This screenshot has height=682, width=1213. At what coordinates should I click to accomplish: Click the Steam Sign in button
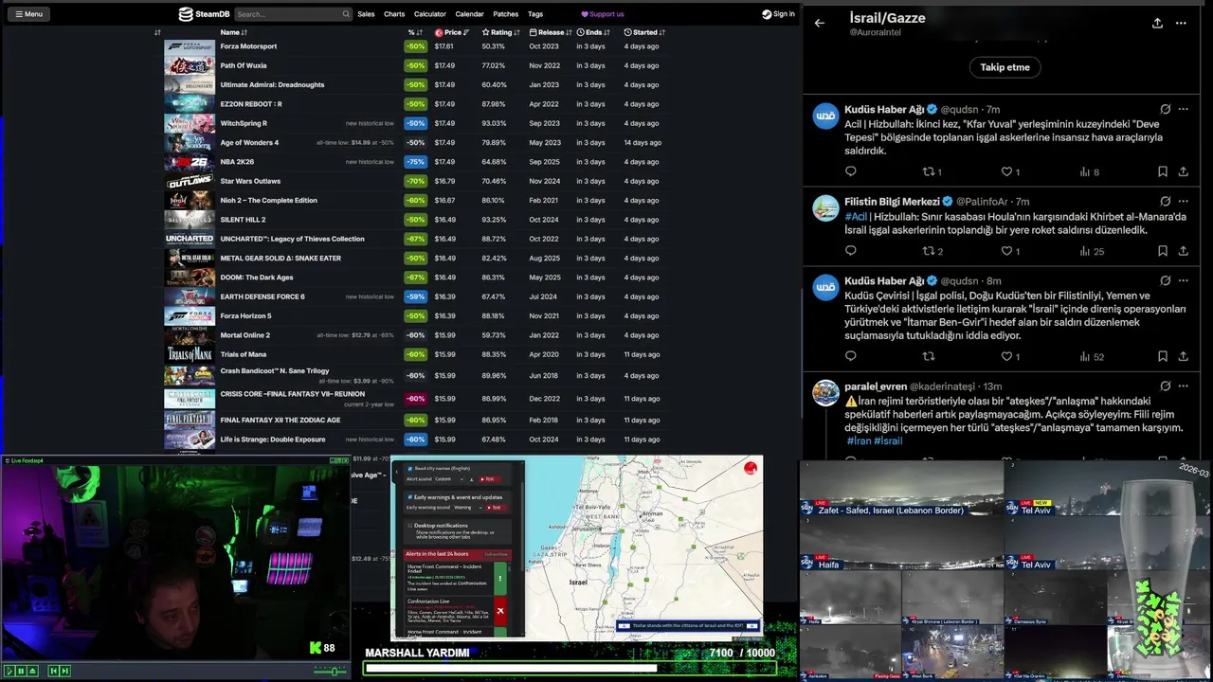(x=778, y=14)
